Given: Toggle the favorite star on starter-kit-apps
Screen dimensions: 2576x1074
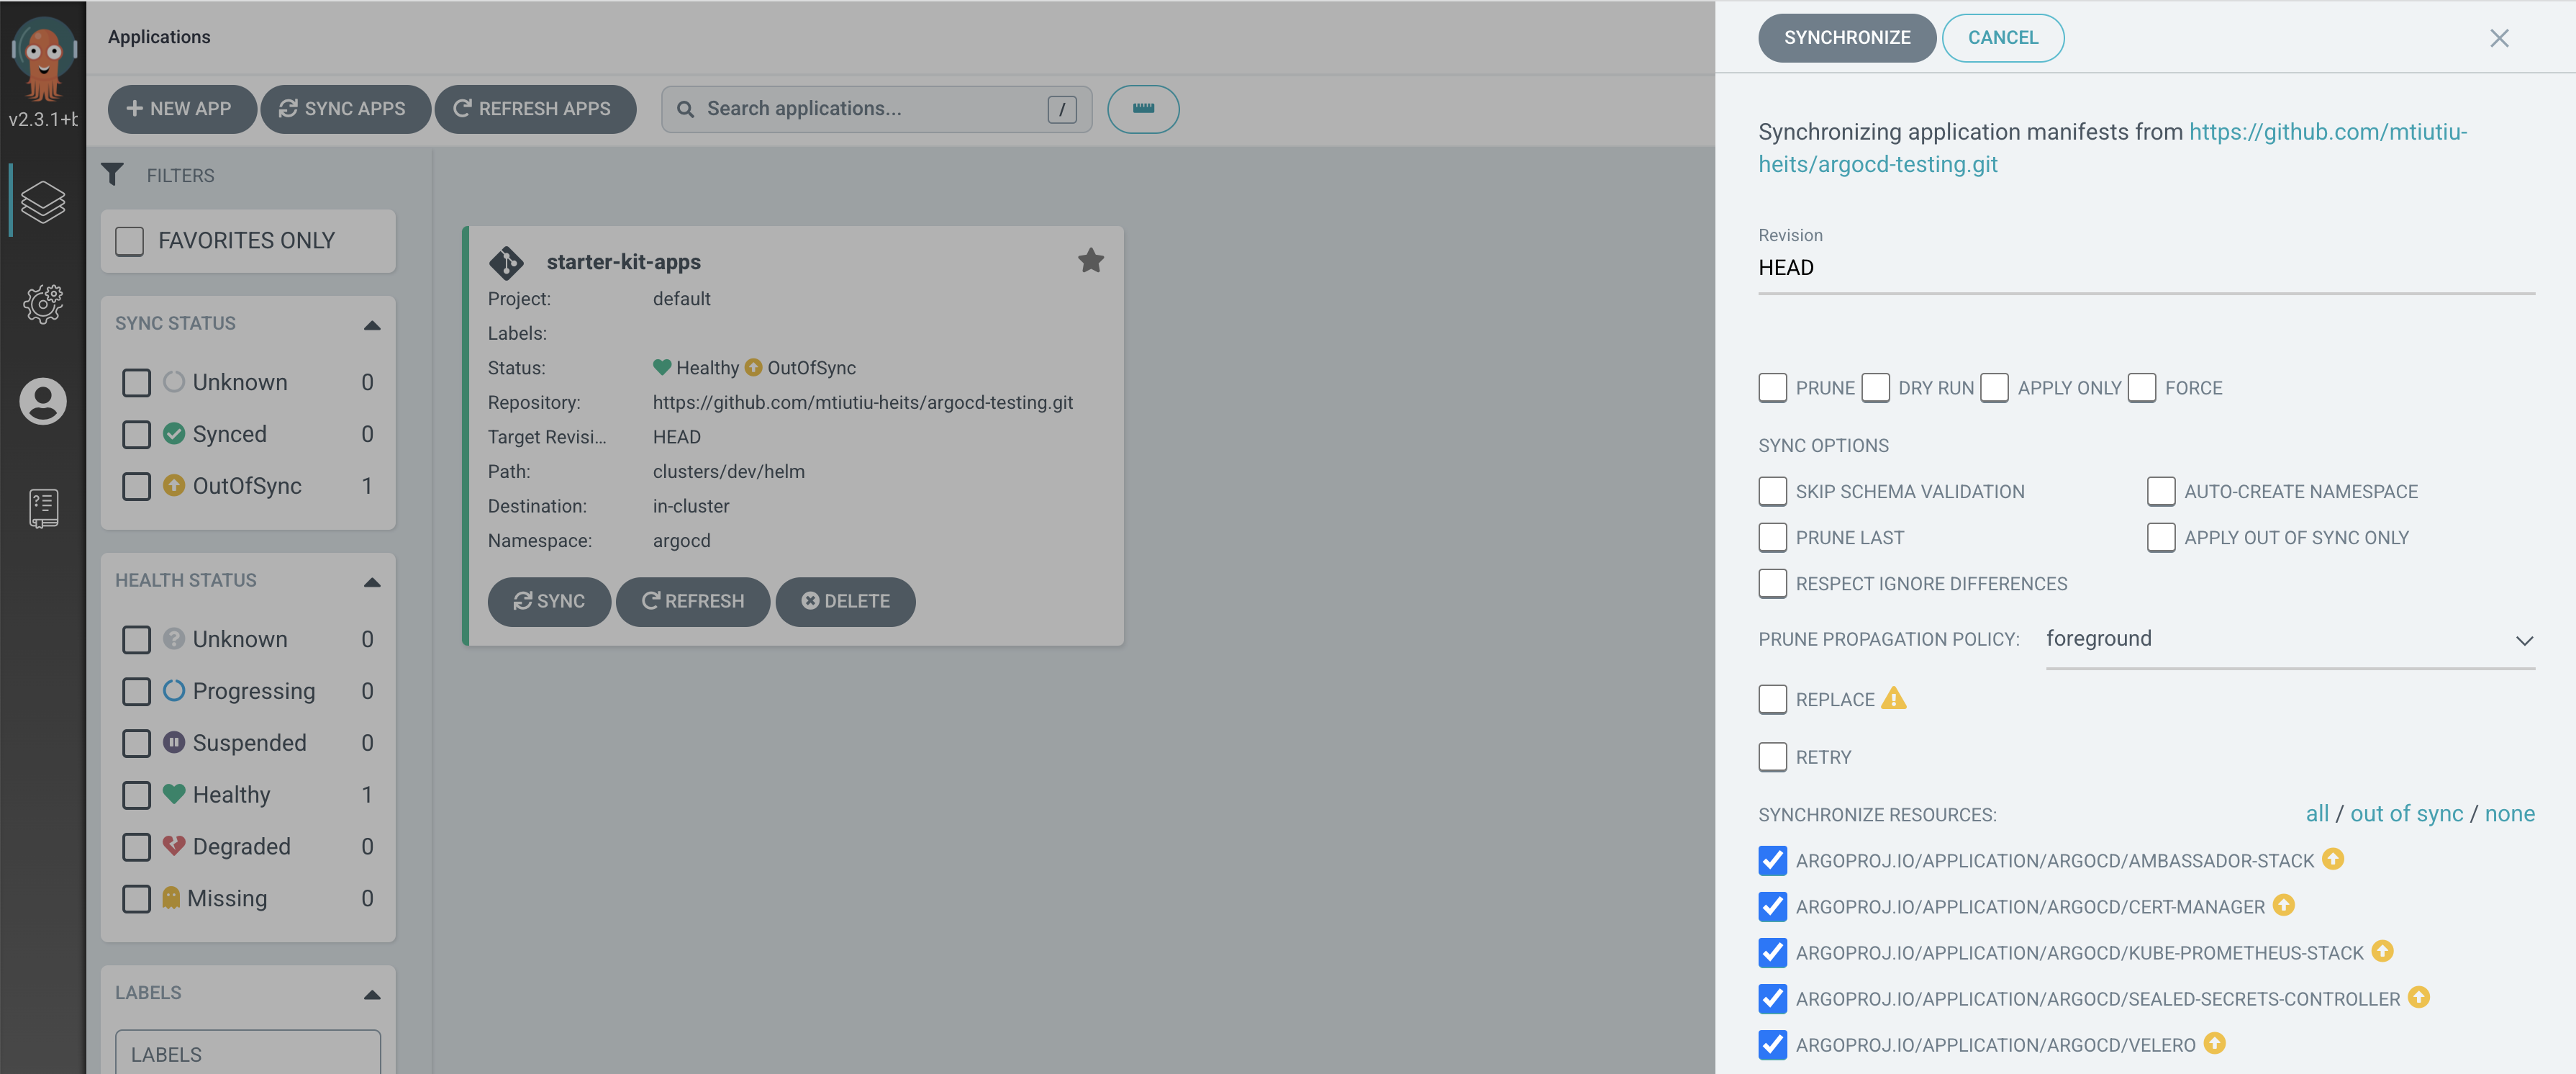Looking at the screenshot, I should point(1090,261).
